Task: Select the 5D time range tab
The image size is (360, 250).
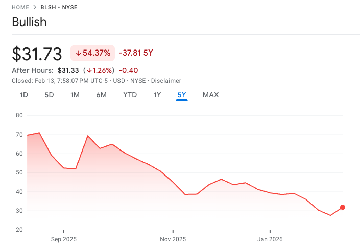Action: pos(49,95)
